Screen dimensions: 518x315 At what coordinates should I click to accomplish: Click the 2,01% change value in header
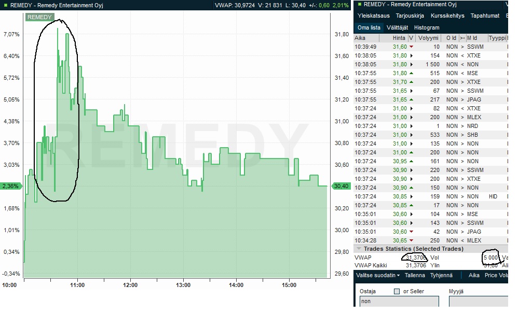pos(340,5)
